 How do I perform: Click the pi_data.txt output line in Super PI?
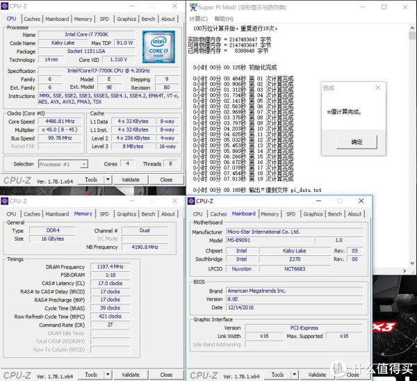[x=257, y=190]
